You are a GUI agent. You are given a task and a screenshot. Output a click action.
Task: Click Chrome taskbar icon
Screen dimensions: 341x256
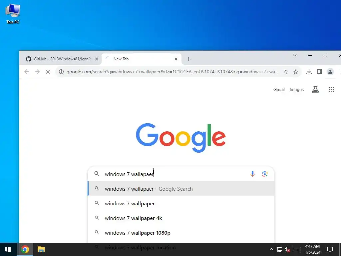25,249
